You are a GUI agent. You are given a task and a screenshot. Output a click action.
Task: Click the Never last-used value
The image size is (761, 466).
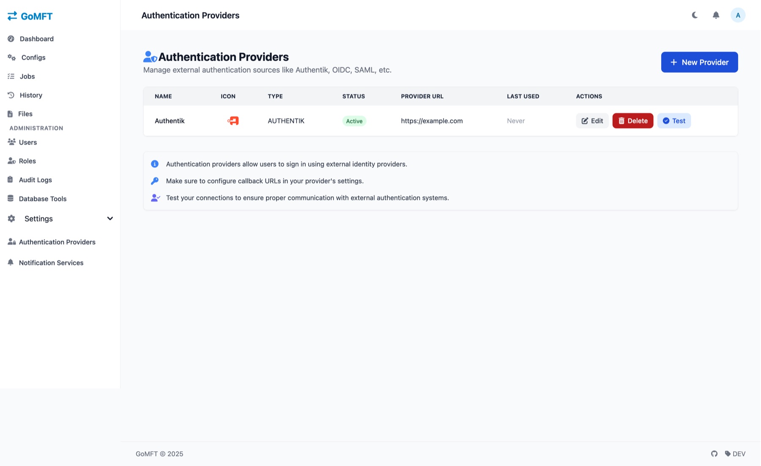tap(516, 121)
